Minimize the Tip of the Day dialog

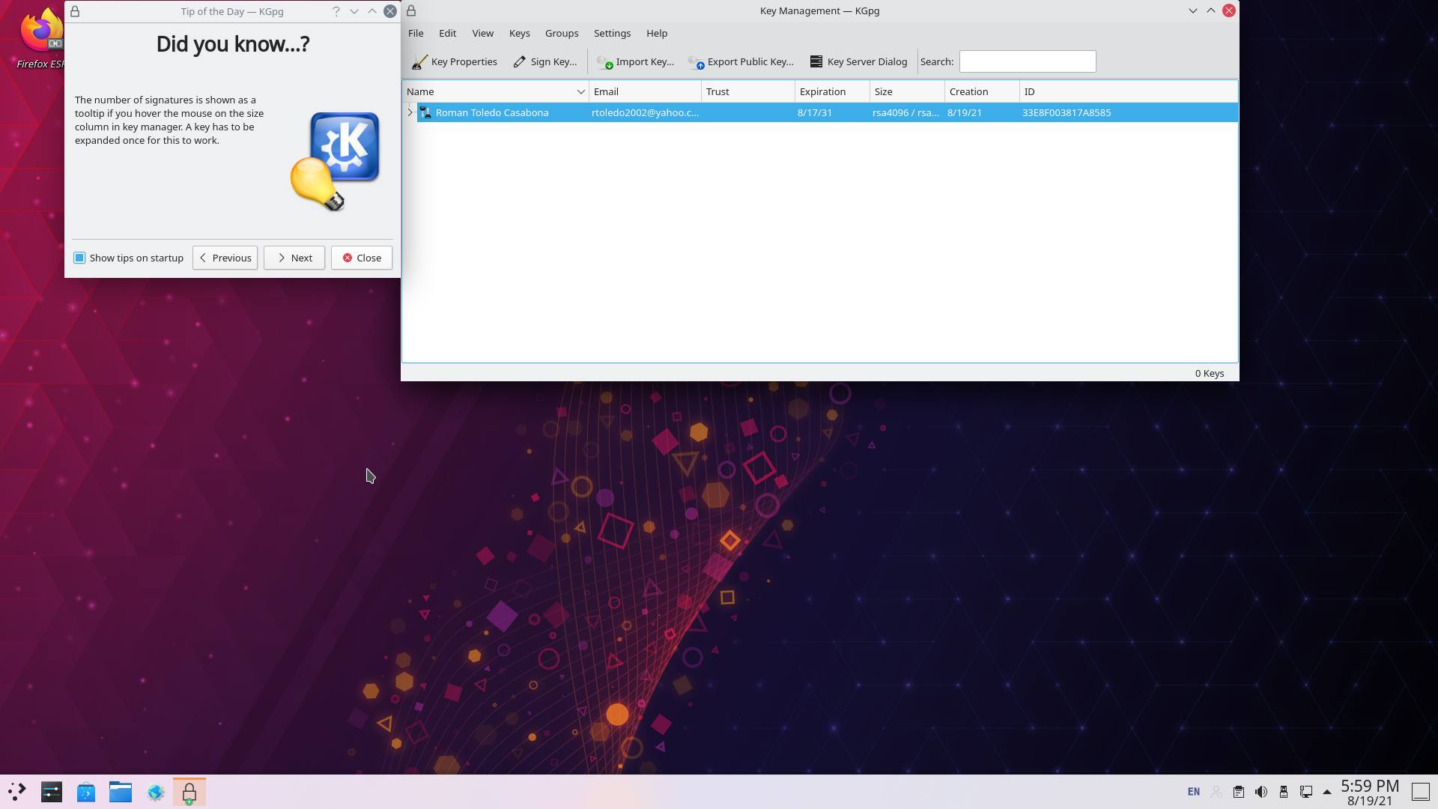coord(354,11)
